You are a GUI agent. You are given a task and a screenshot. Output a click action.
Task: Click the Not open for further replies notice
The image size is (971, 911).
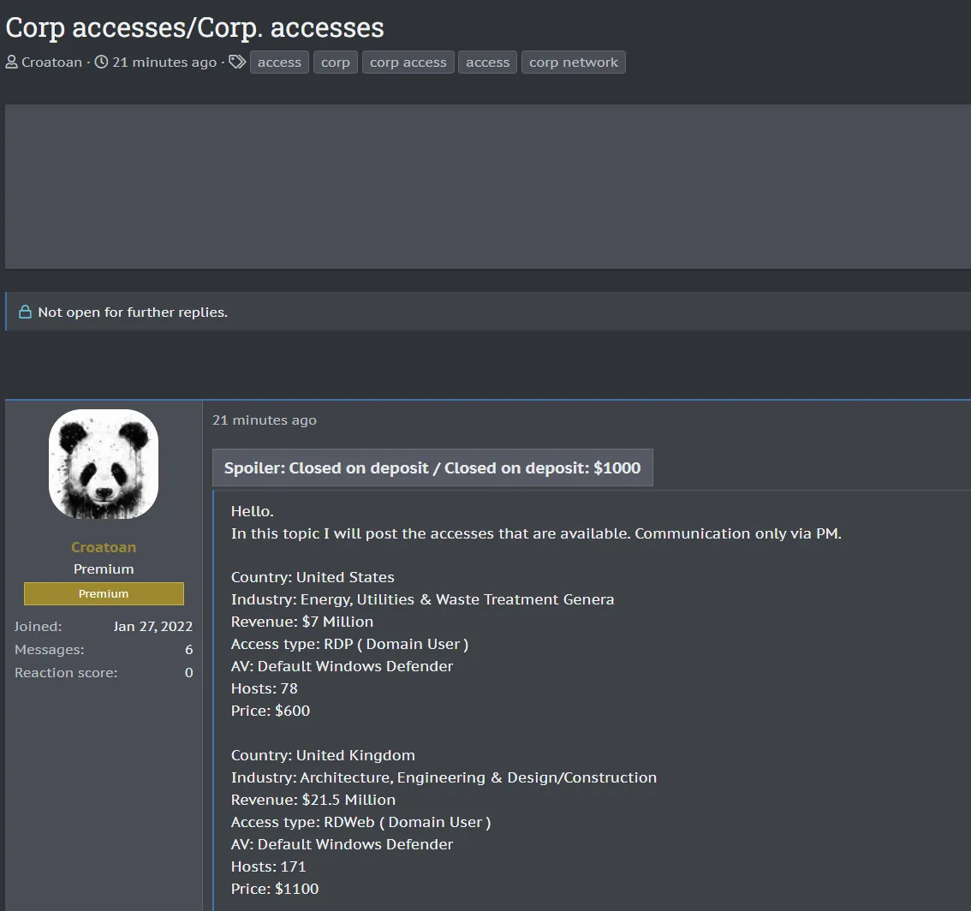click(x=133, y=313)
